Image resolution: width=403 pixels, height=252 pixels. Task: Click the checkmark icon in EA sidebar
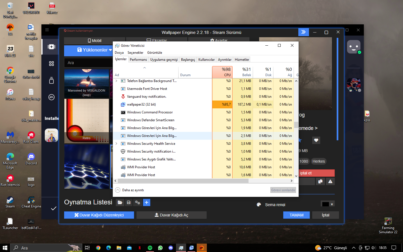pos(54,208)
